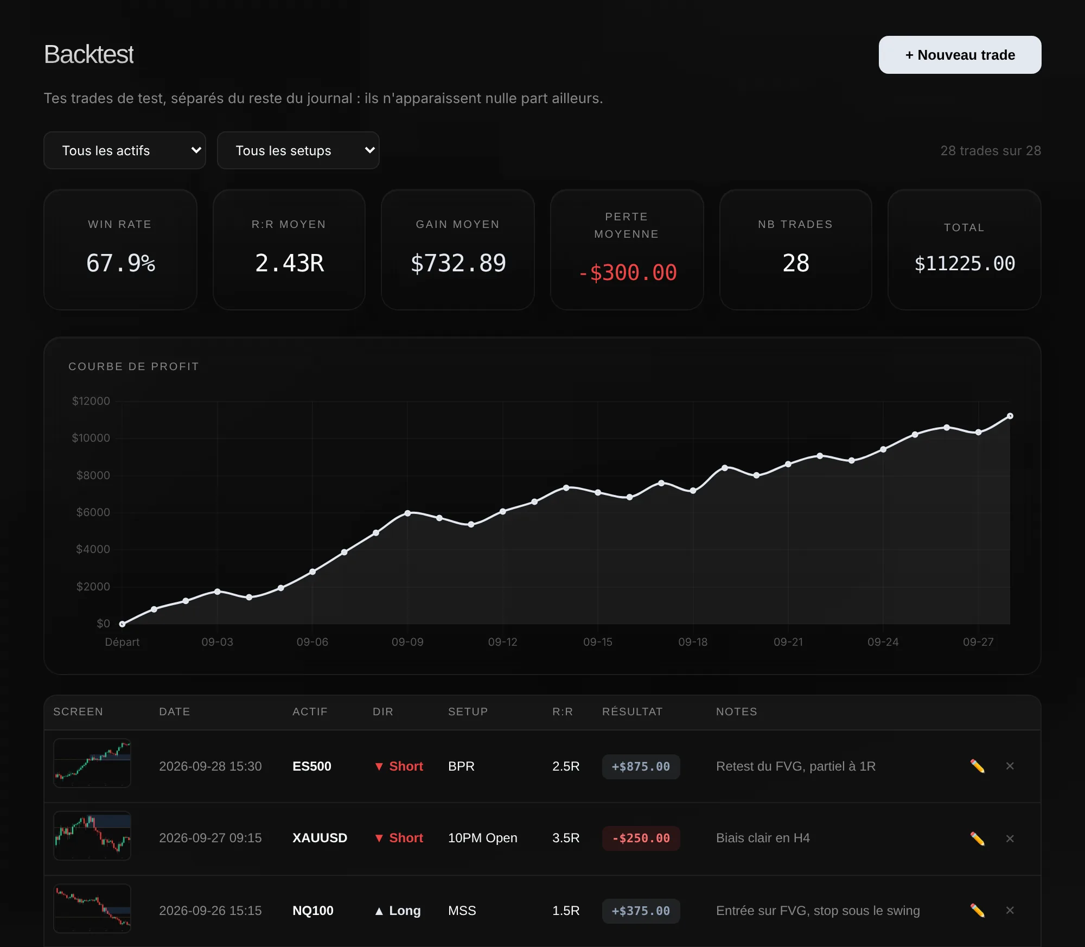The width and height of the screenshot is (1085, 947).
Task: Click the edit pencil for ES500 trade
Action: [x=977, y=766]
